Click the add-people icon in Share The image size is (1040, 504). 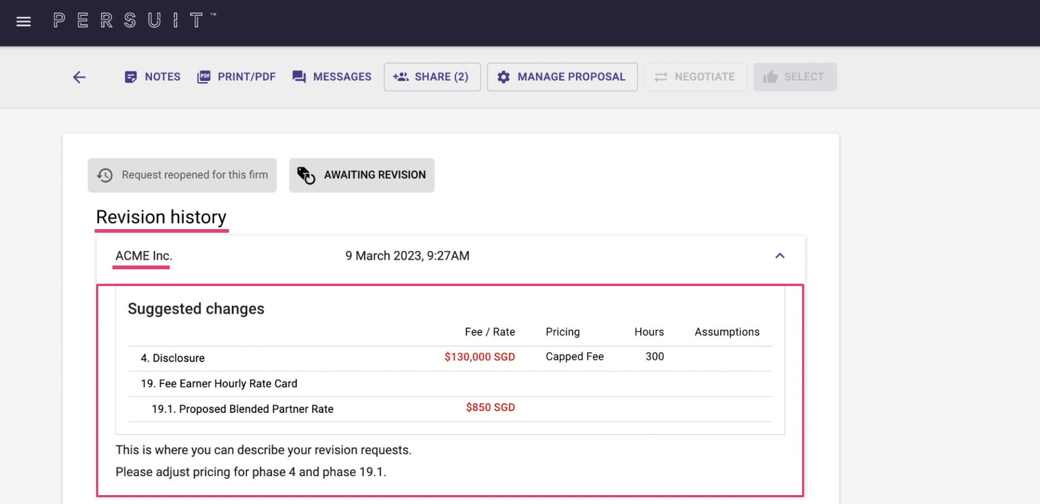coord(400,77)
